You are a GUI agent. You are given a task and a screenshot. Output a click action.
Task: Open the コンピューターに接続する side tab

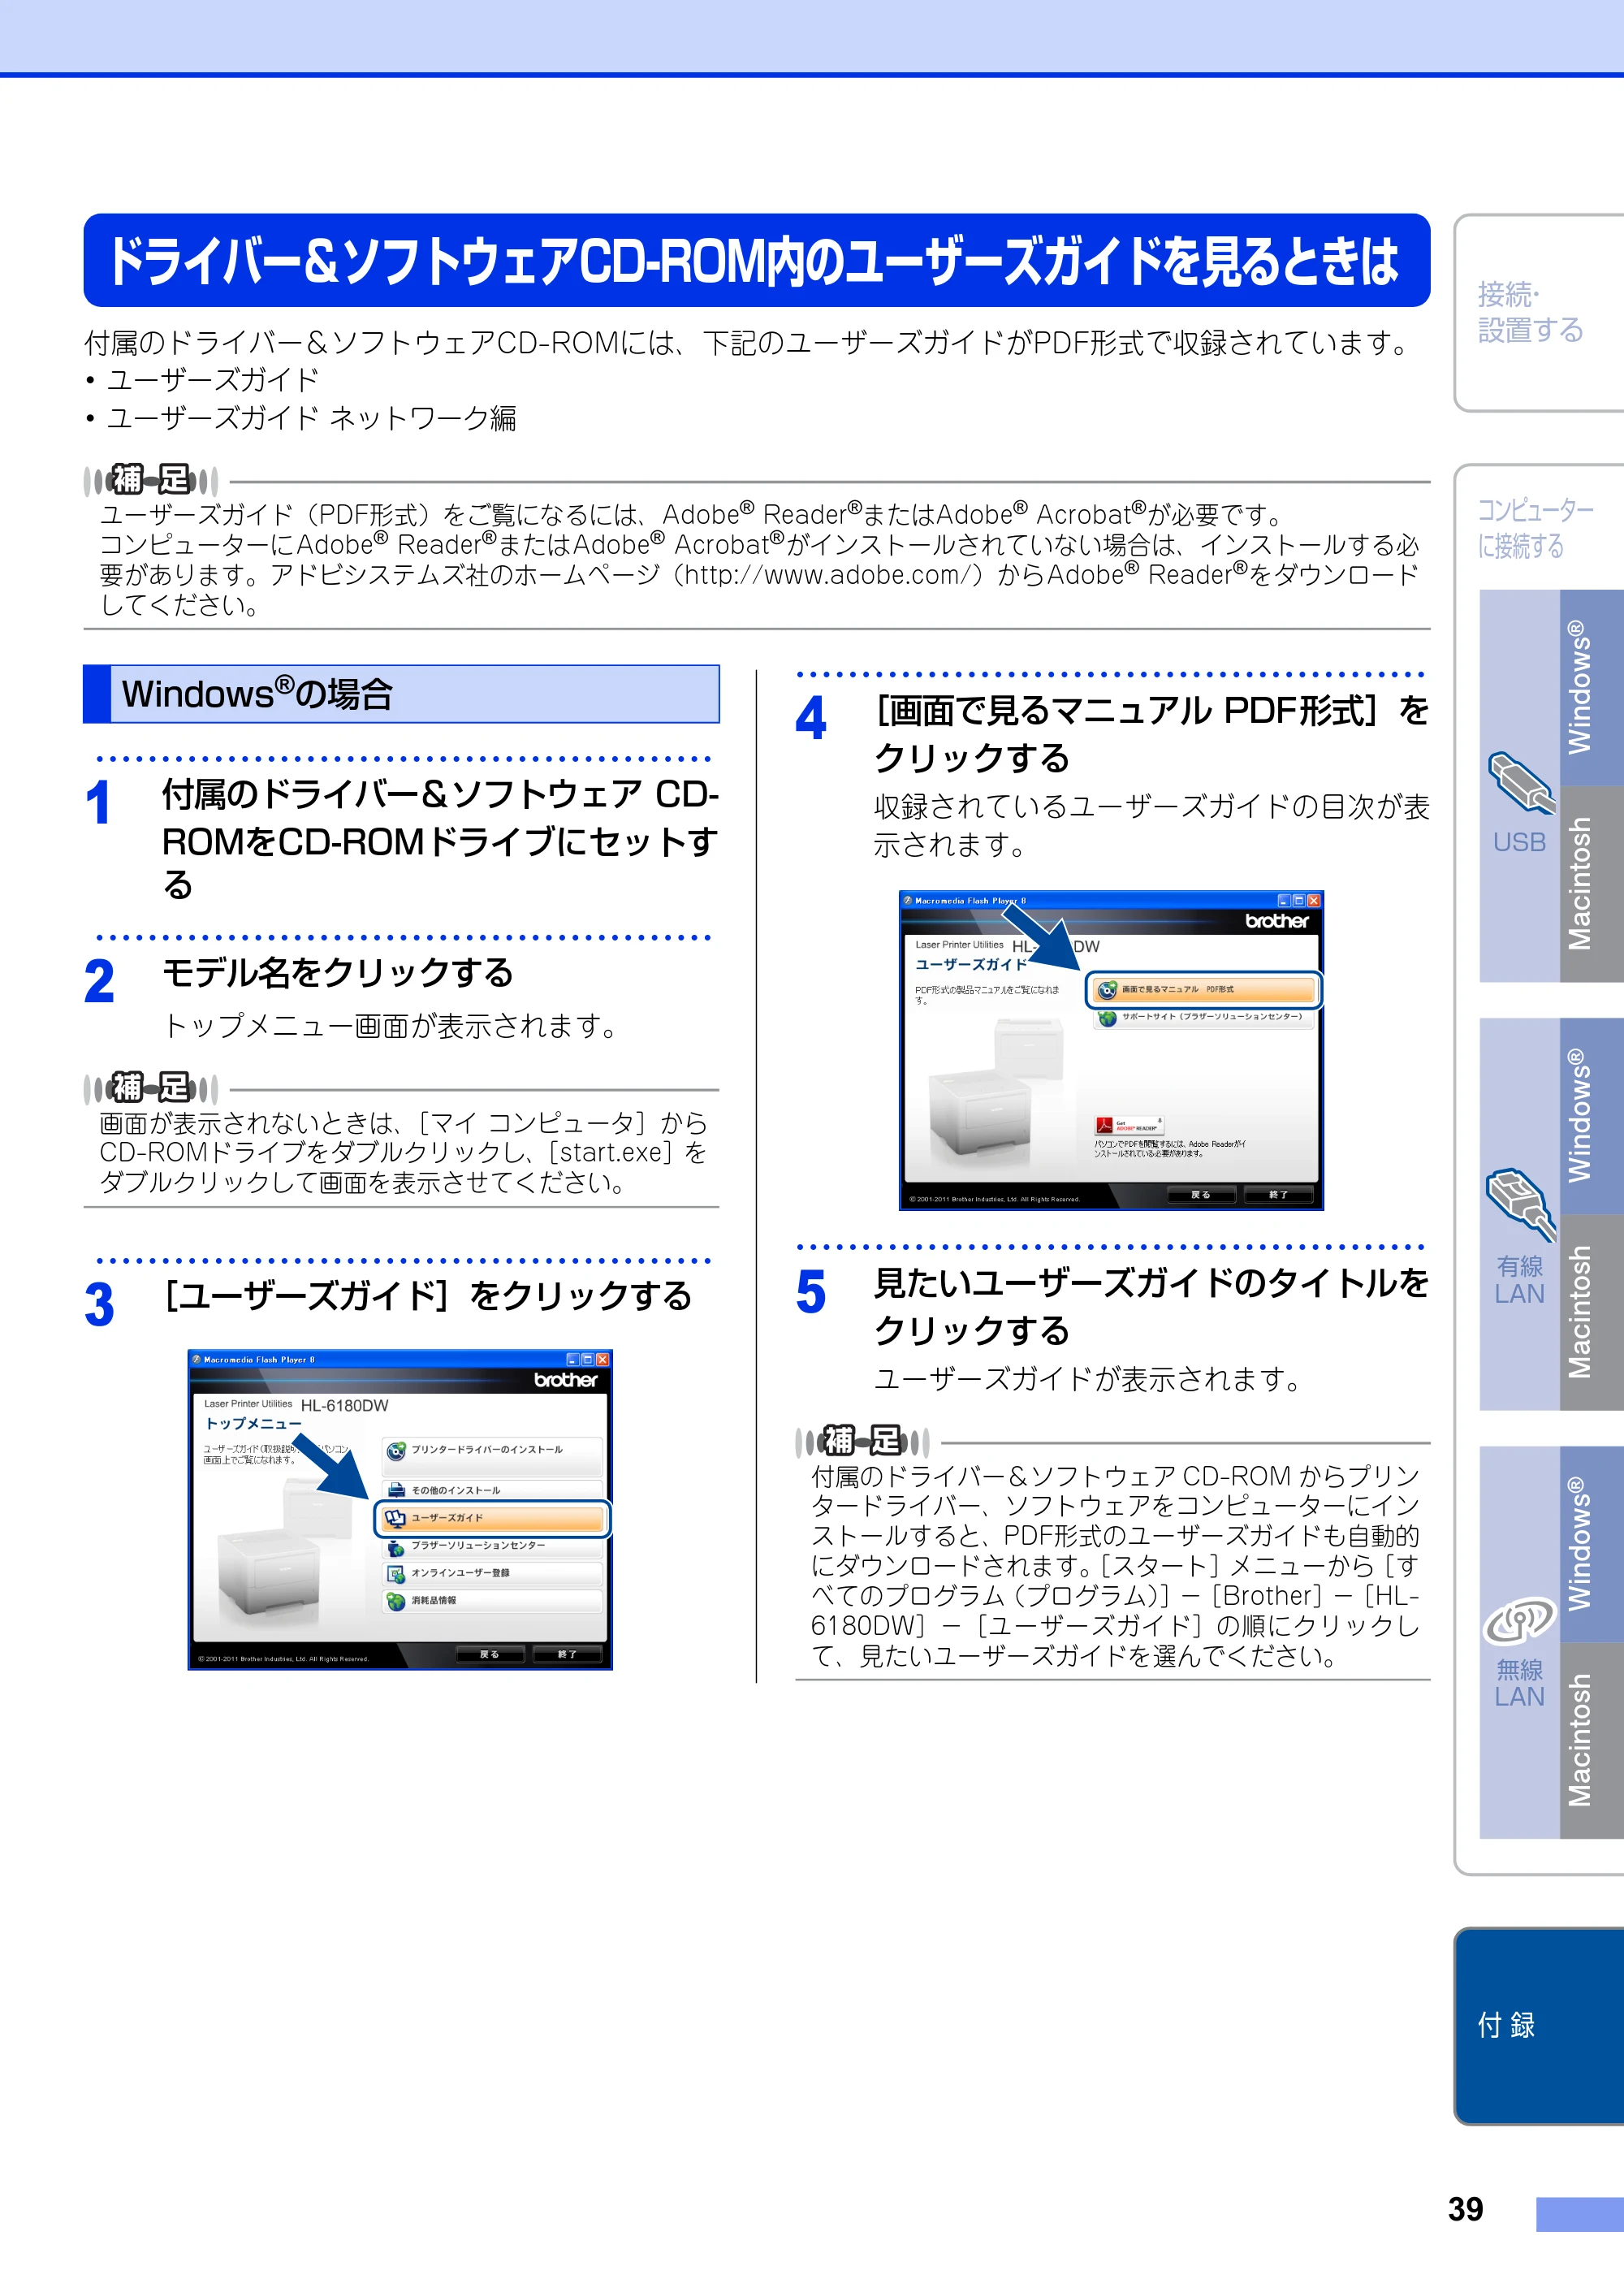[x=1536, y=528]
